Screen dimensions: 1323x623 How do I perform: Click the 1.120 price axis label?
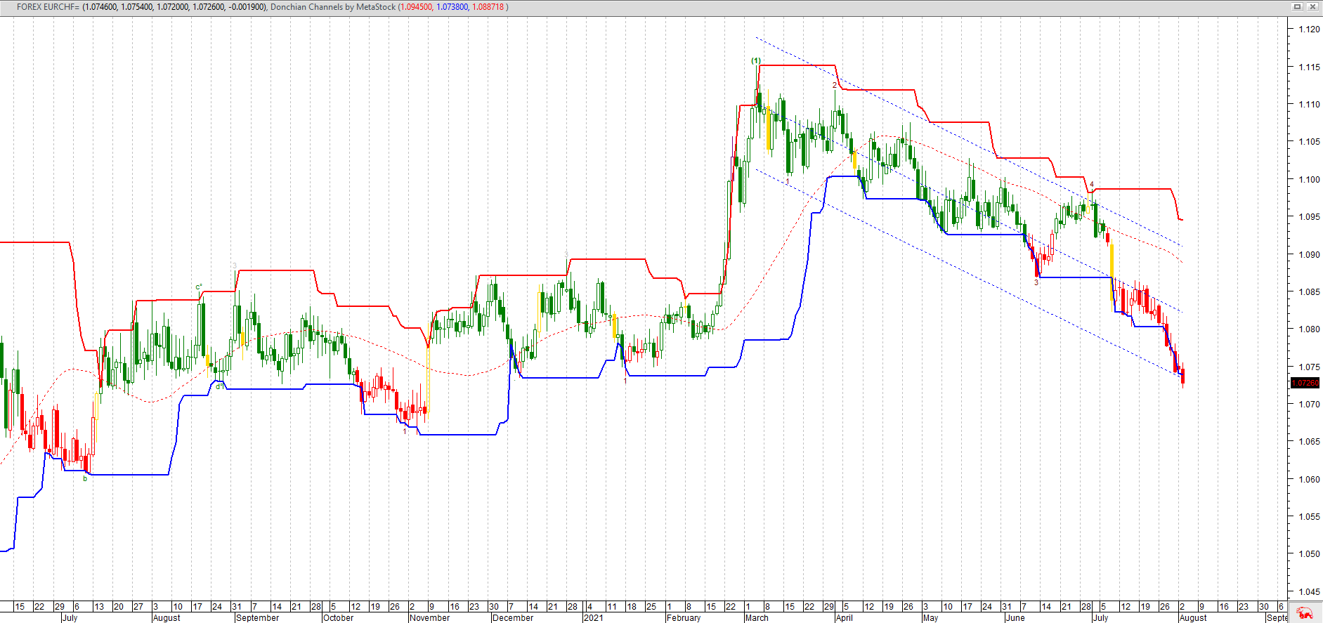click(1309, 29)
